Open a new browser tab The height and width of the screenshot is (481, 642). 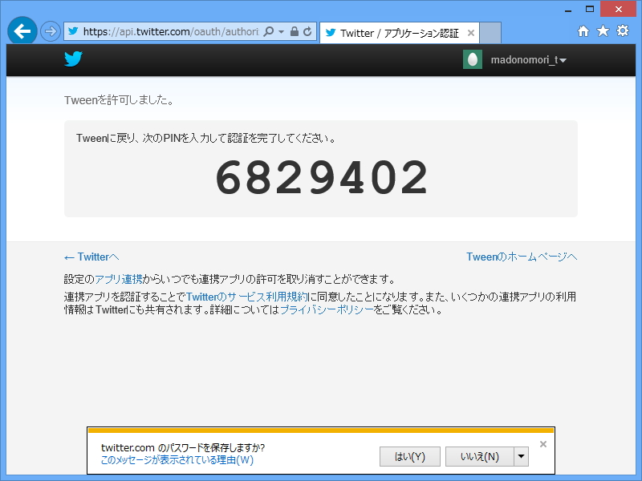(489, 33)
